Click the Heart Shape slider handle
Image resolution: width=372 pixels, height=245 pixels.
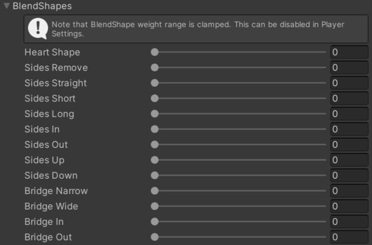click(x=155, y=52)
